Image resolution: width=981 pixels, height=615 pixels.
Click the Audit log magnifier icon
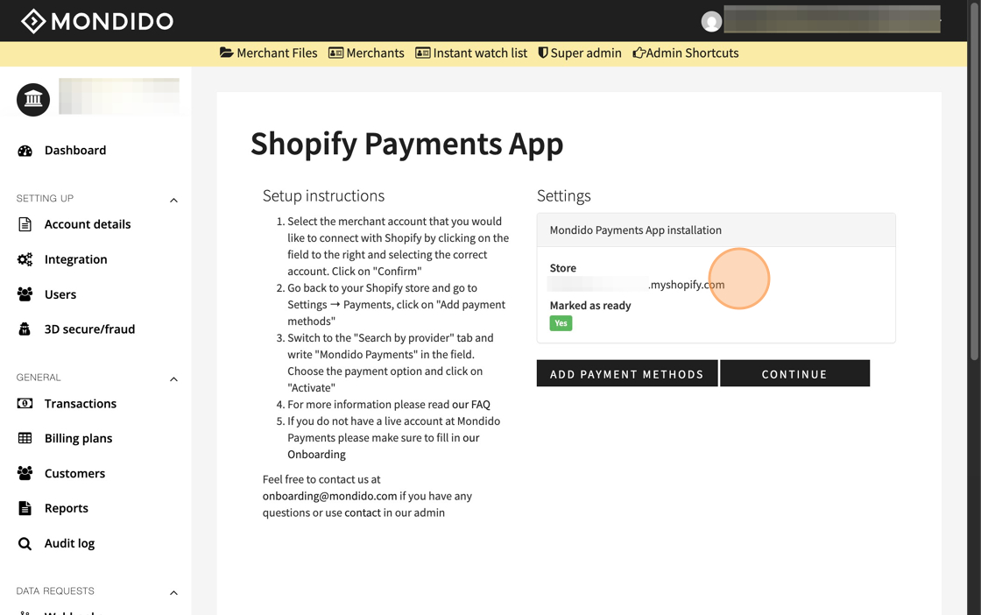click(25, 544)
